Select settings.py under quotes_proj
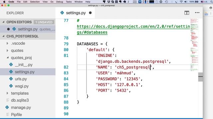This screenshot has width=213, height=119. pos(28,72)
